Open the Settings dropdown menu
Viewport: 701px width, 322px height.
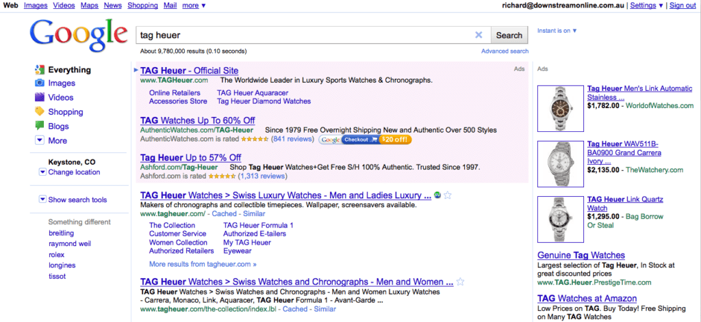point(646,5)
